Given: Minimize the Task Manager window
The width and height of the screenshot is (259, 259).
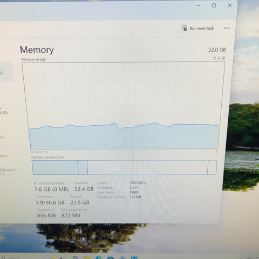Looking at the screenshot, I should point(199,5).
